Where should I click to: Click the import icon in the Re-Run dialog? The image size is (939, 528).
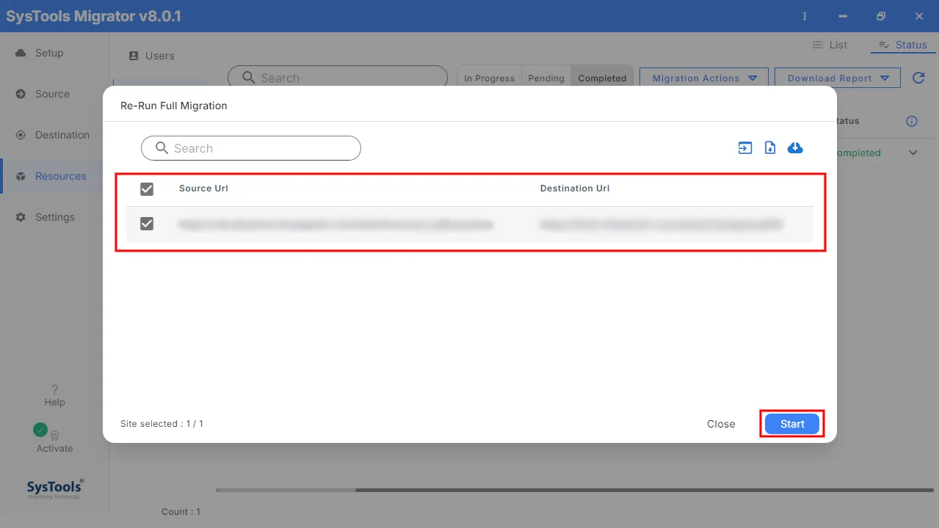(745, 148)
